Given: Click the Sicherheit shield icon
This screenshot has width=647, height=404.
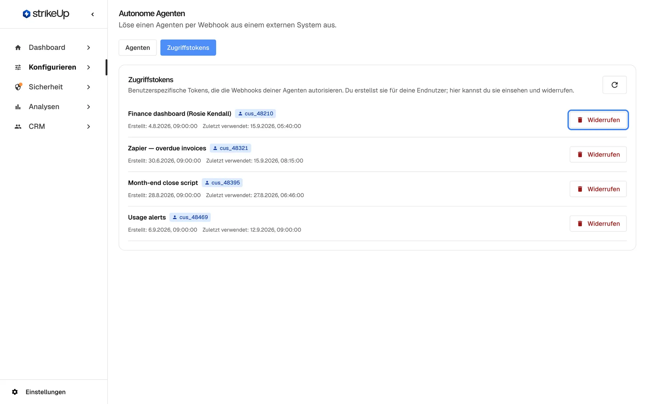Looking at the screenshot, I should [18, 87].
